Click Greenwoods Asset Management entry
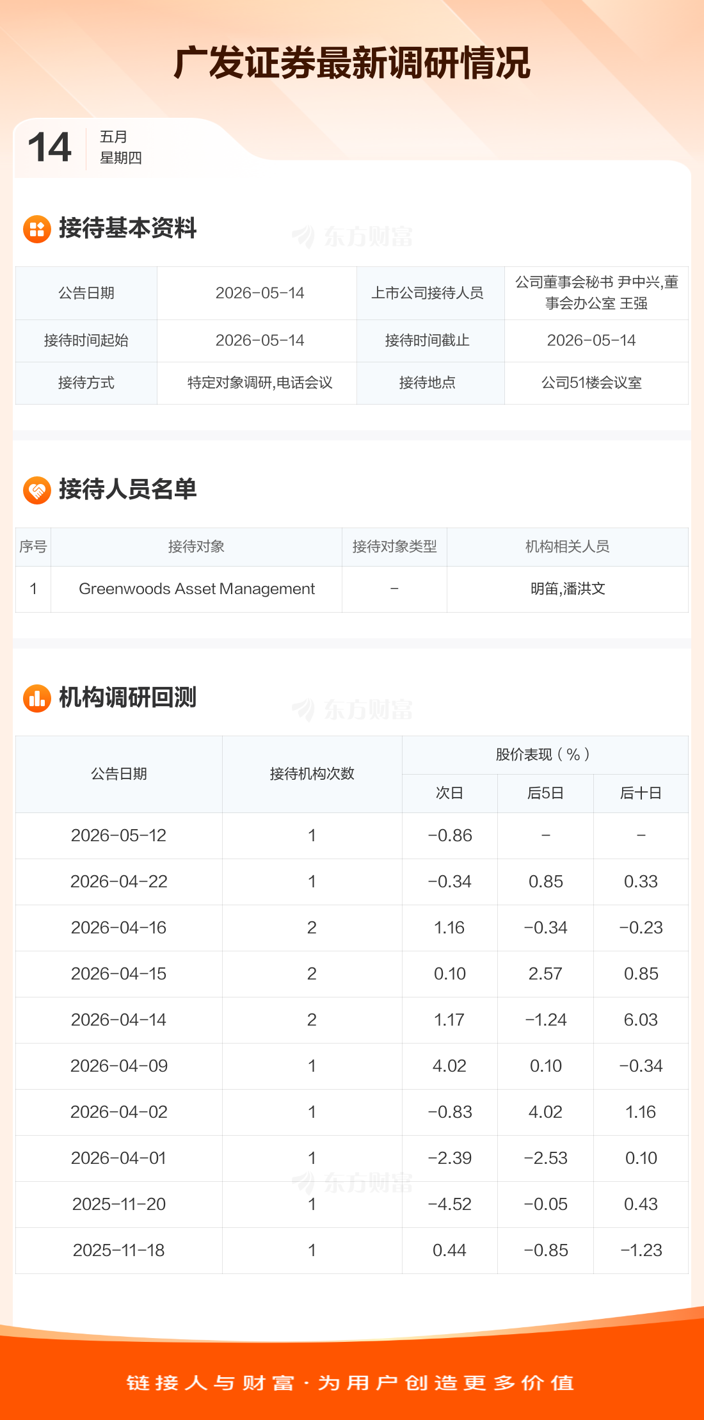Viewport: 704px width, 1420px height. point(196,589)
